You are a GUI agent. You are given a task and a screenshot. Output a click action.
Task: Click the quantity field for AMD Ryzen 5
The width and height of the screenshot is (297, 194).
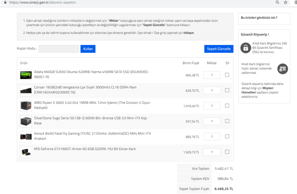pyautogui.click(x=212, y=106)
